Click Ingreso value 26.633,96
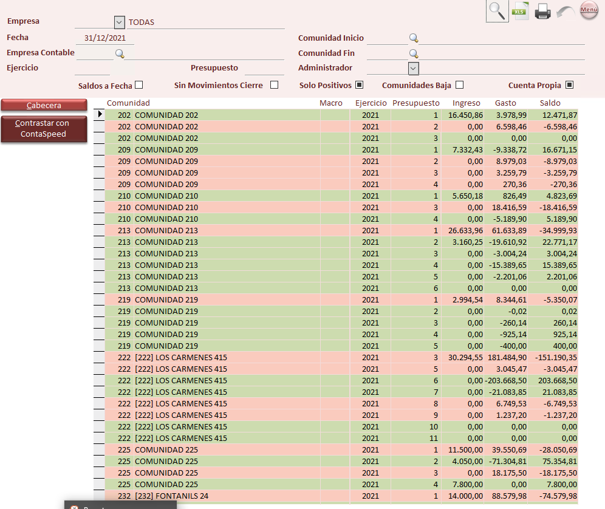The image size is (605, 509). tap(465, 230)
